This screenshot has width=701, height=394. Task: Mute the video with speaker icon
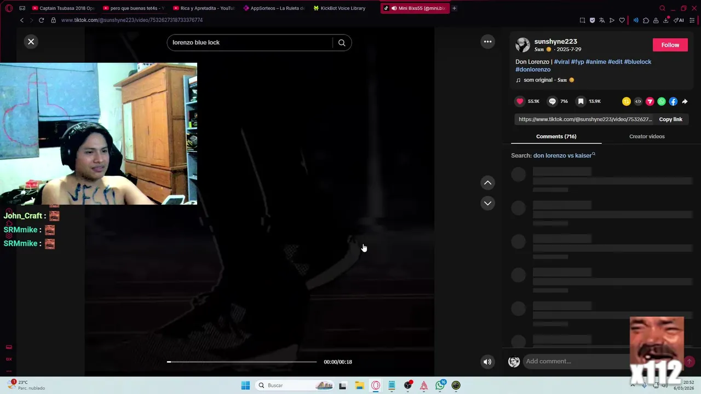pyautogui.click(x=487, y=362)
